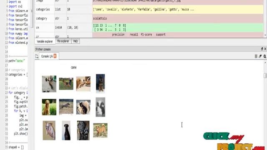Select the dark brindle dog face thumbnail
The width and height of the screenshot is (267, 150).
pos(83,130)
